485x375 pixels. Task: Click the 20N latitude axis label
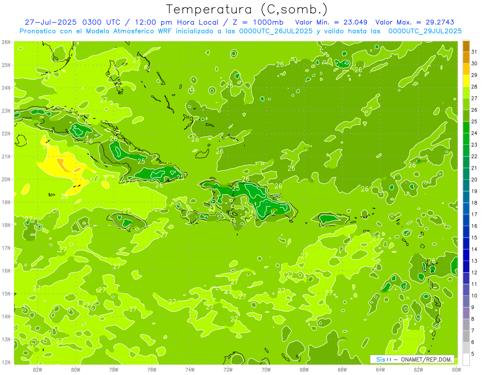[6, 179]
